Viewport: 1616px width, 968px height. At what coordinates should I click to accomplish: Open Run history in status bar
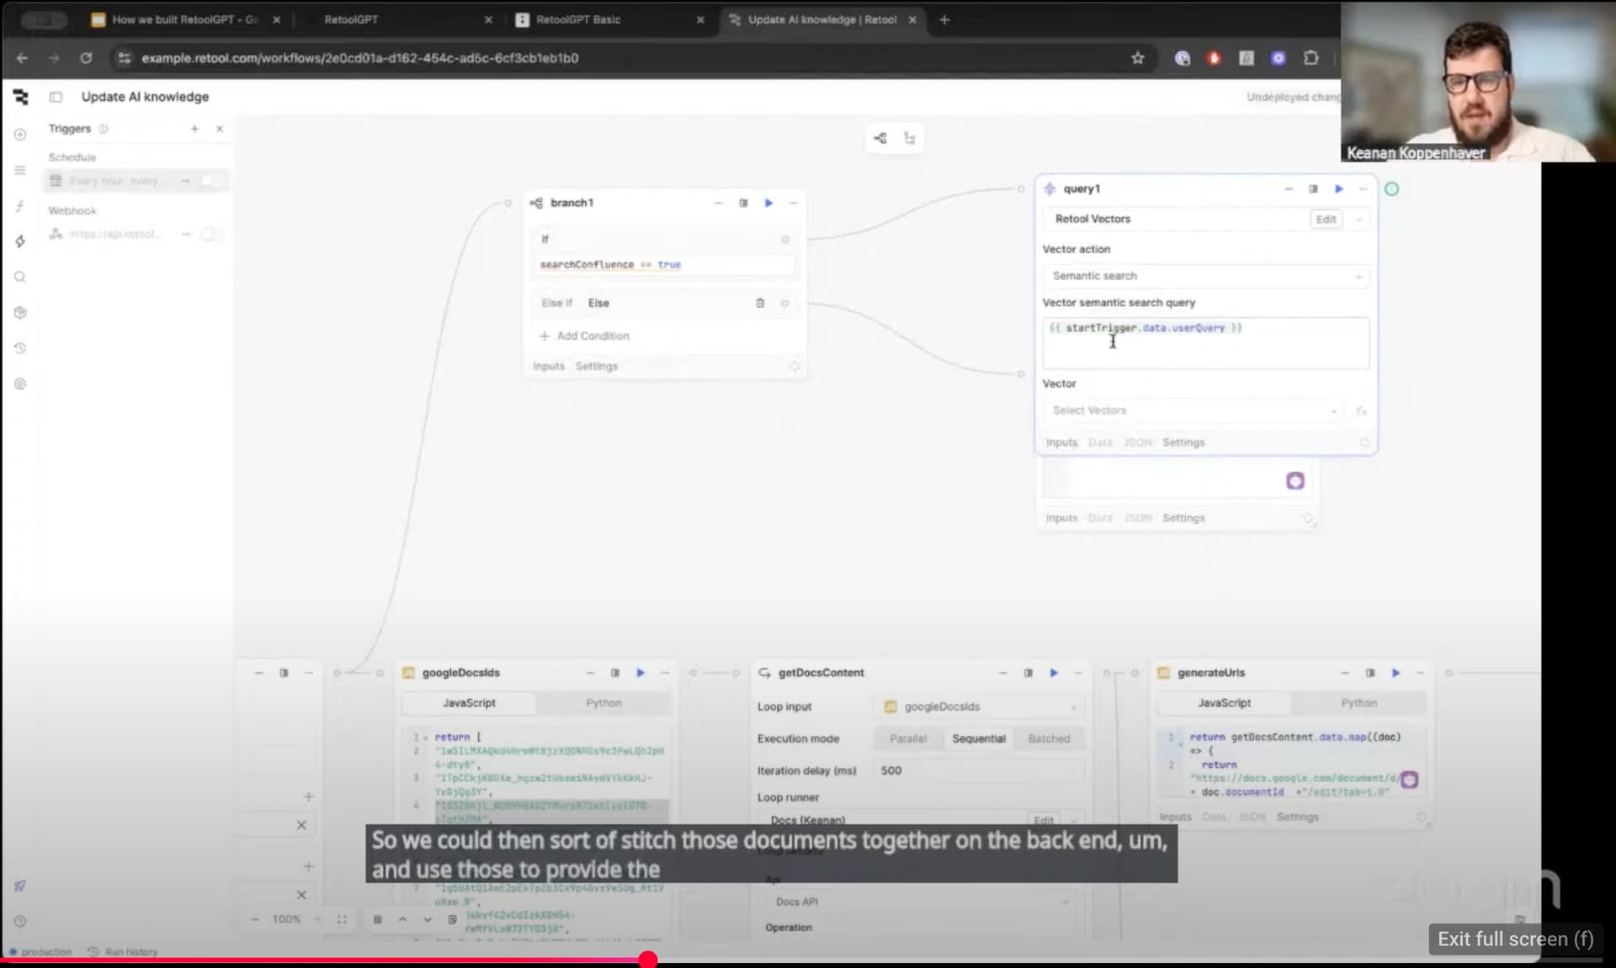[x=123, y=952]
